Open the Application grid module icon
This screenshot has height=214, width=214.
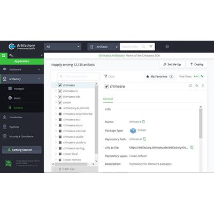[4, 56]
